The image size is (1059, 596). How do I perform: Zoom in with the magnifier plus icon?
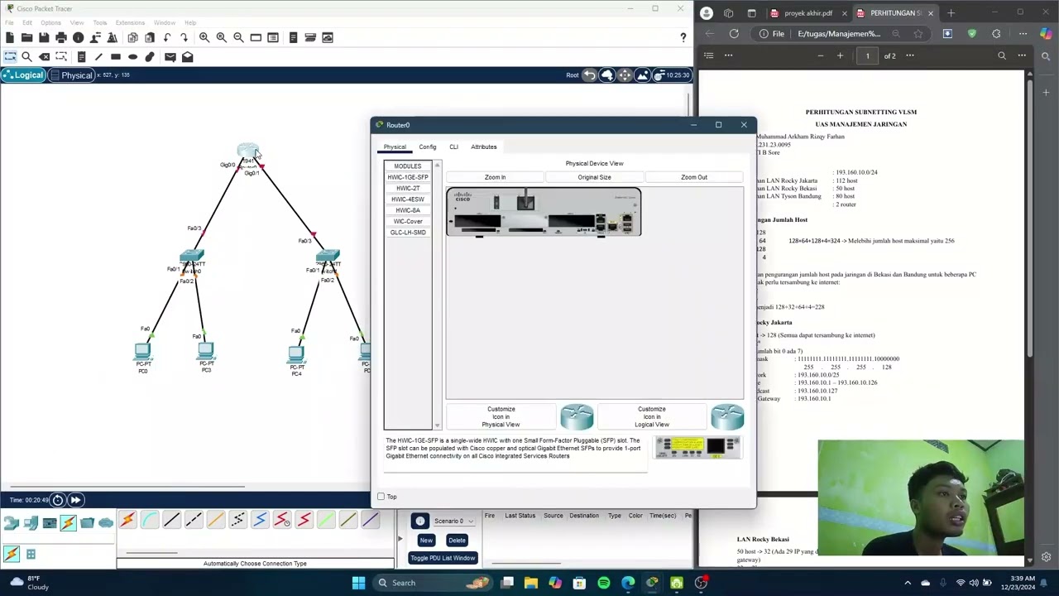pyautogui.click(x=204, y=37)
